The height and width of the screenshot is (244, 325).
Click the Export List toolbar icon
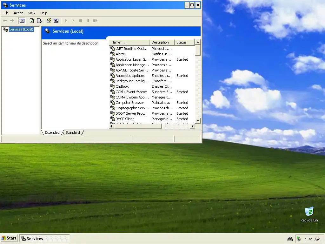point(39,21)
